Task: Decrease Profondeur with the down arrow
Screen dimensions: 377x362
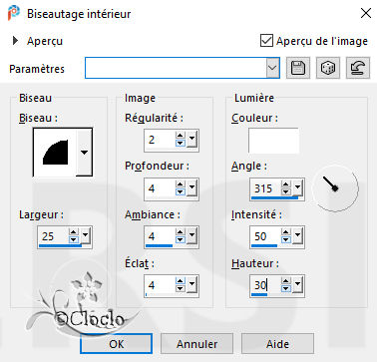Action: 181,192
